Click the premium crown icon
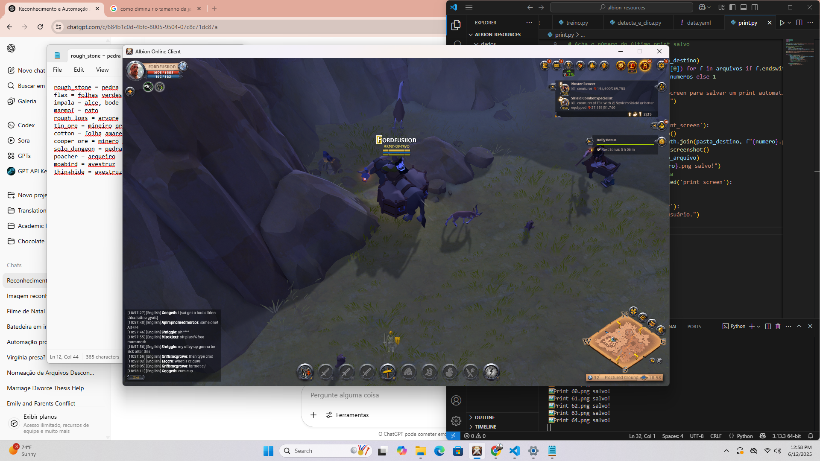The height and width of the screenshot is (461, 820). pyautogui.click(x=633, y=65)
